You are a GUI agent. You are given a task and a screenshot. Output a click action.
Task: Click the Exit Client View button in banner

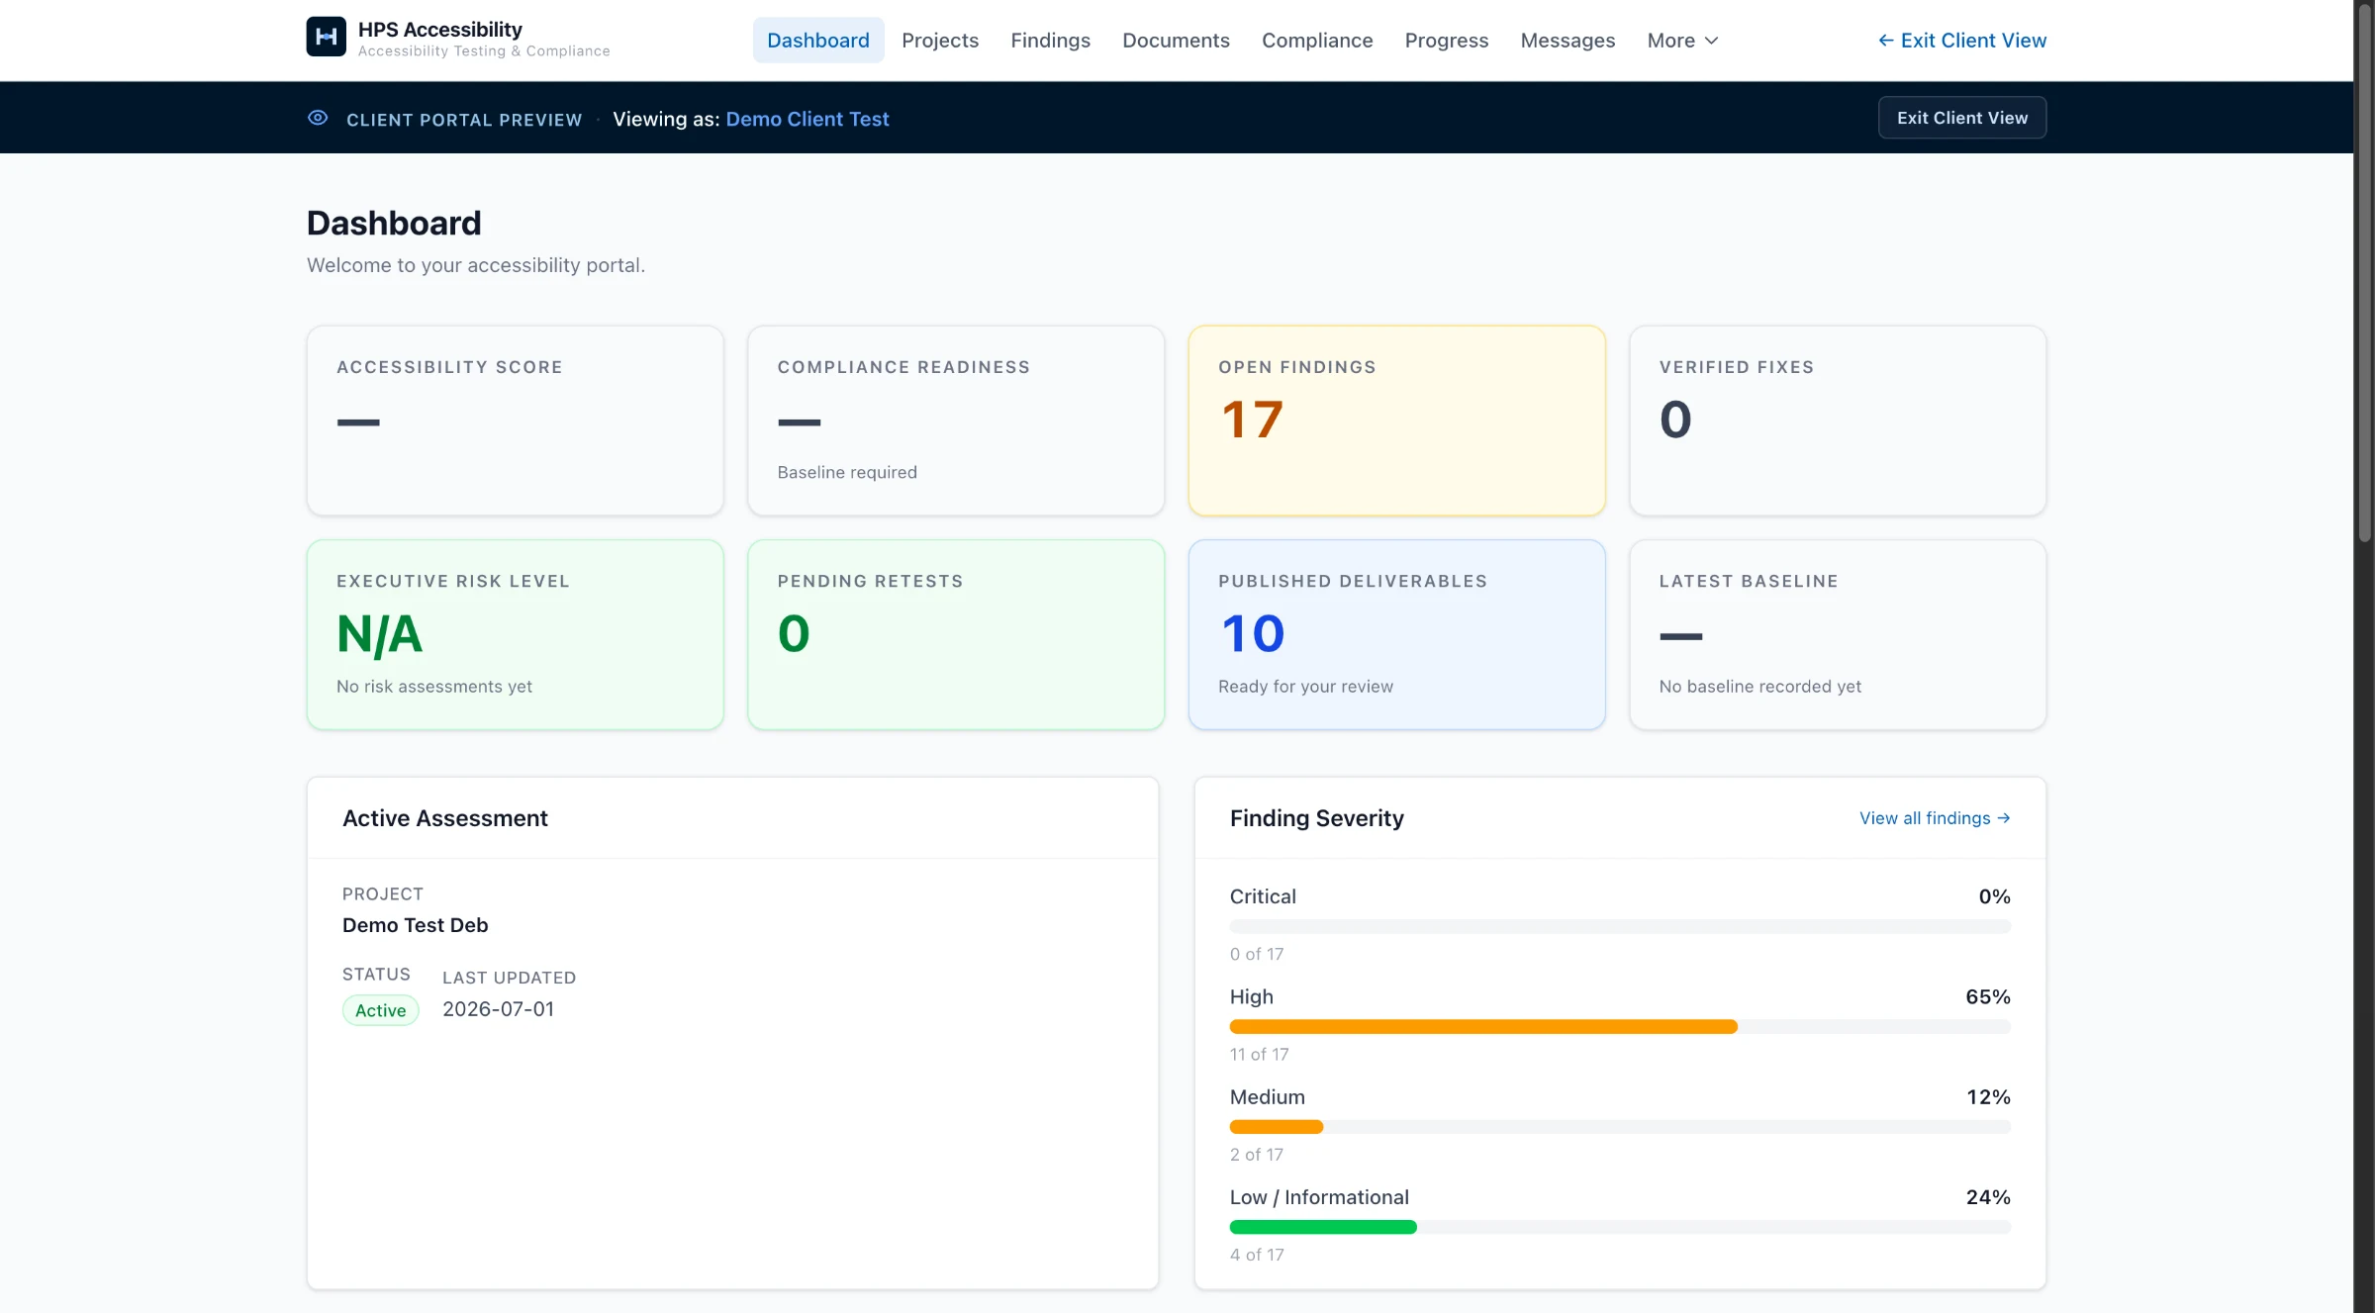point(1962,118)
